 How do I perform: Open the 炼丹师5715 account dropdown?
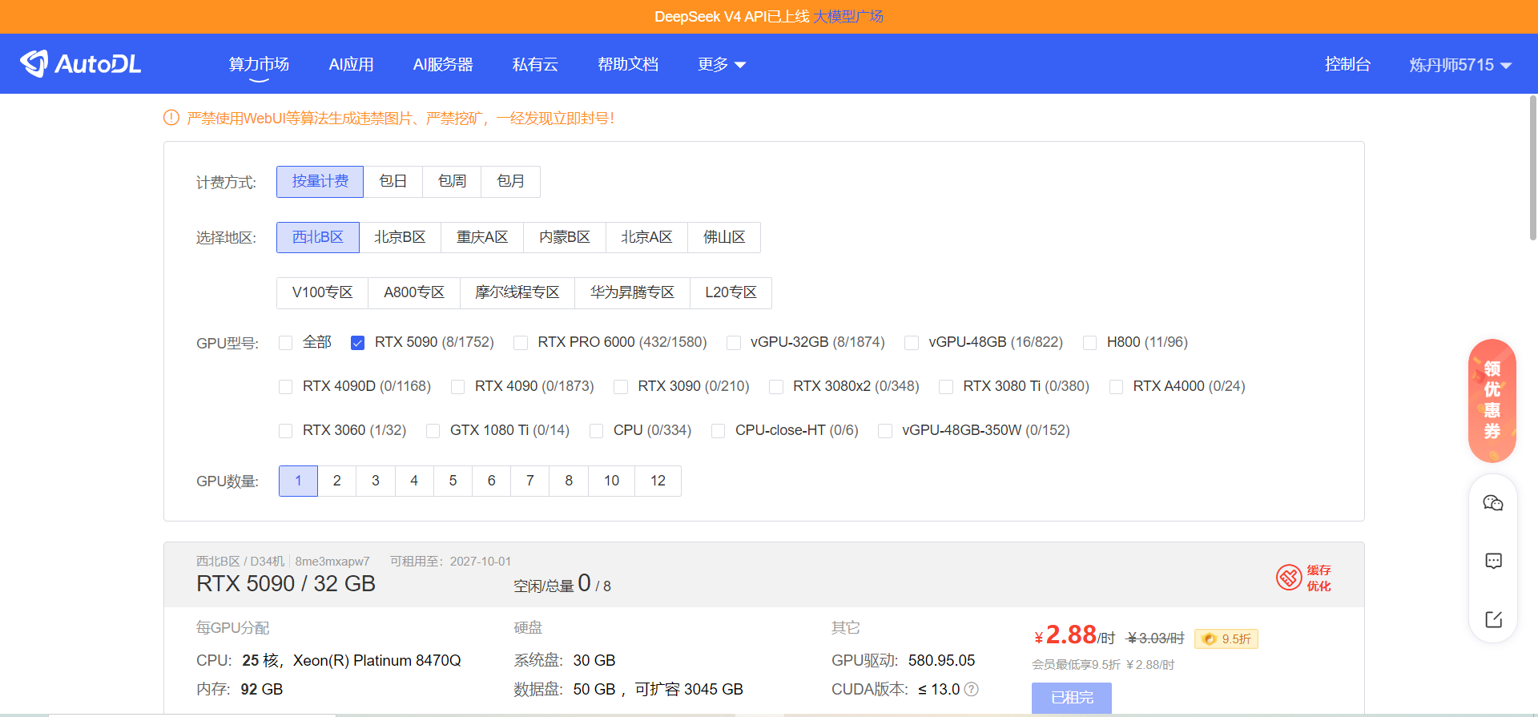click(x=1460, y=65)
